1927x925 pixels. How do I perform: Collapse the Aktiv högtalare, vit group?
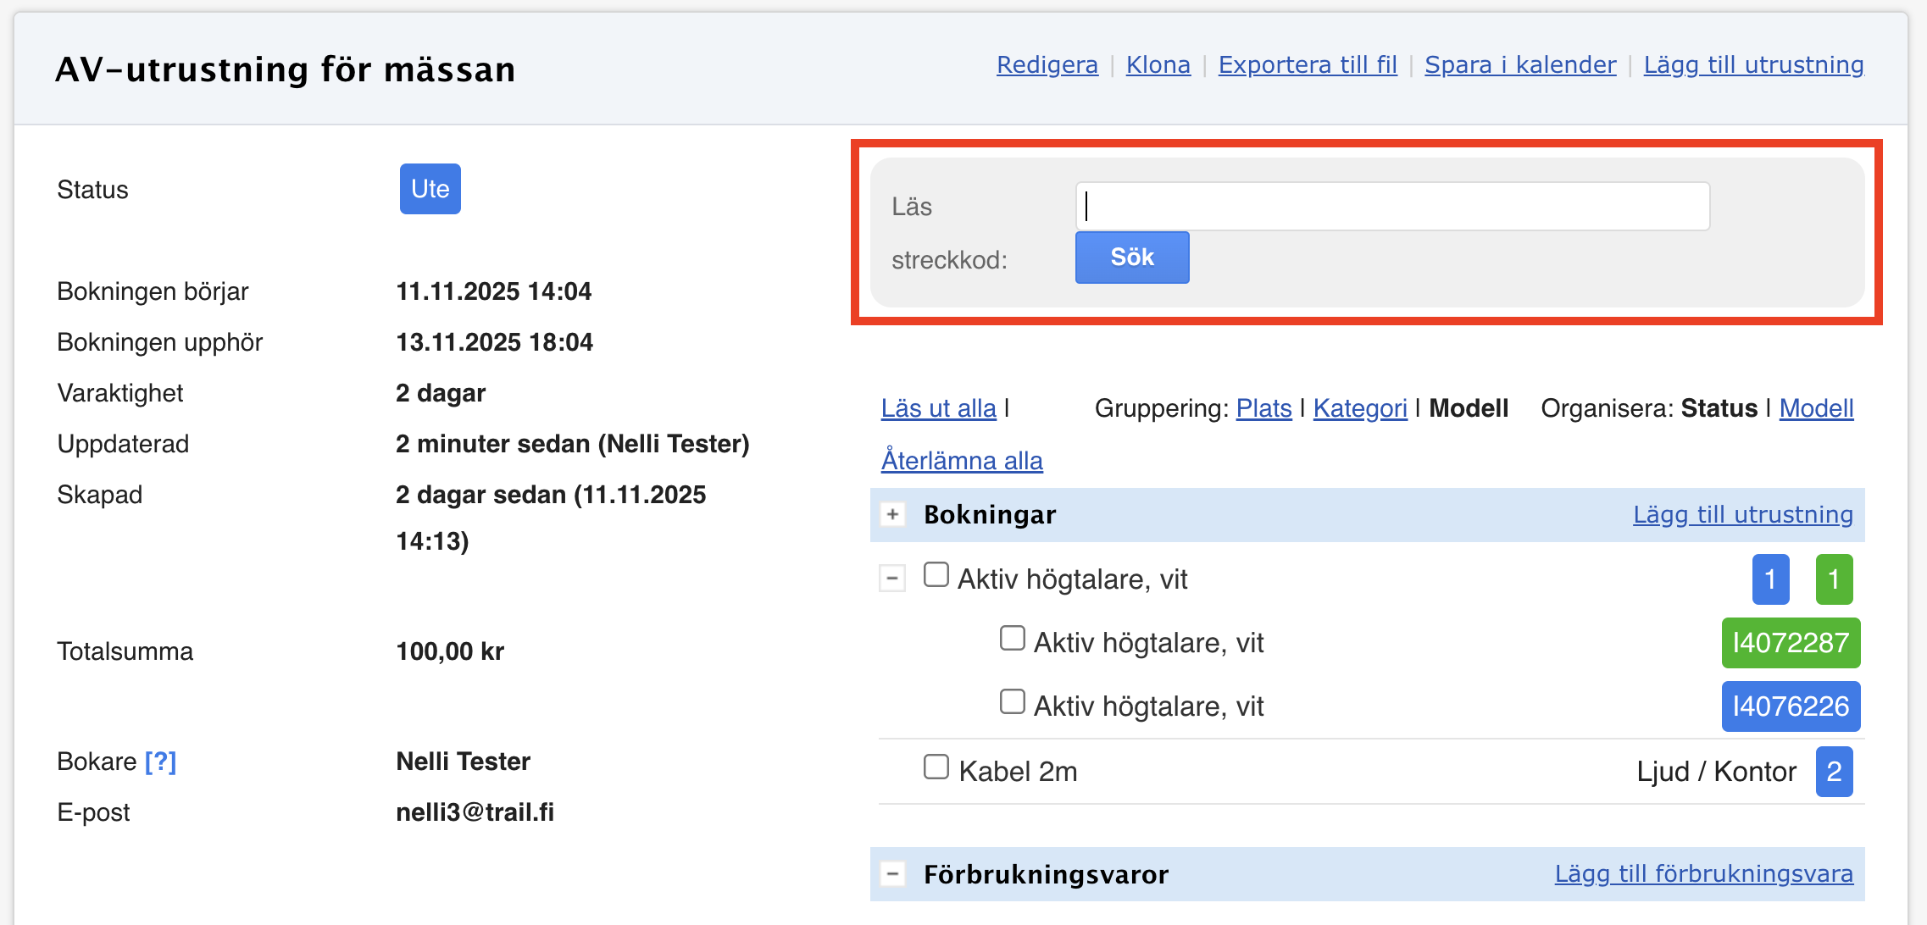pyautogui.click(x=892, y=579)
